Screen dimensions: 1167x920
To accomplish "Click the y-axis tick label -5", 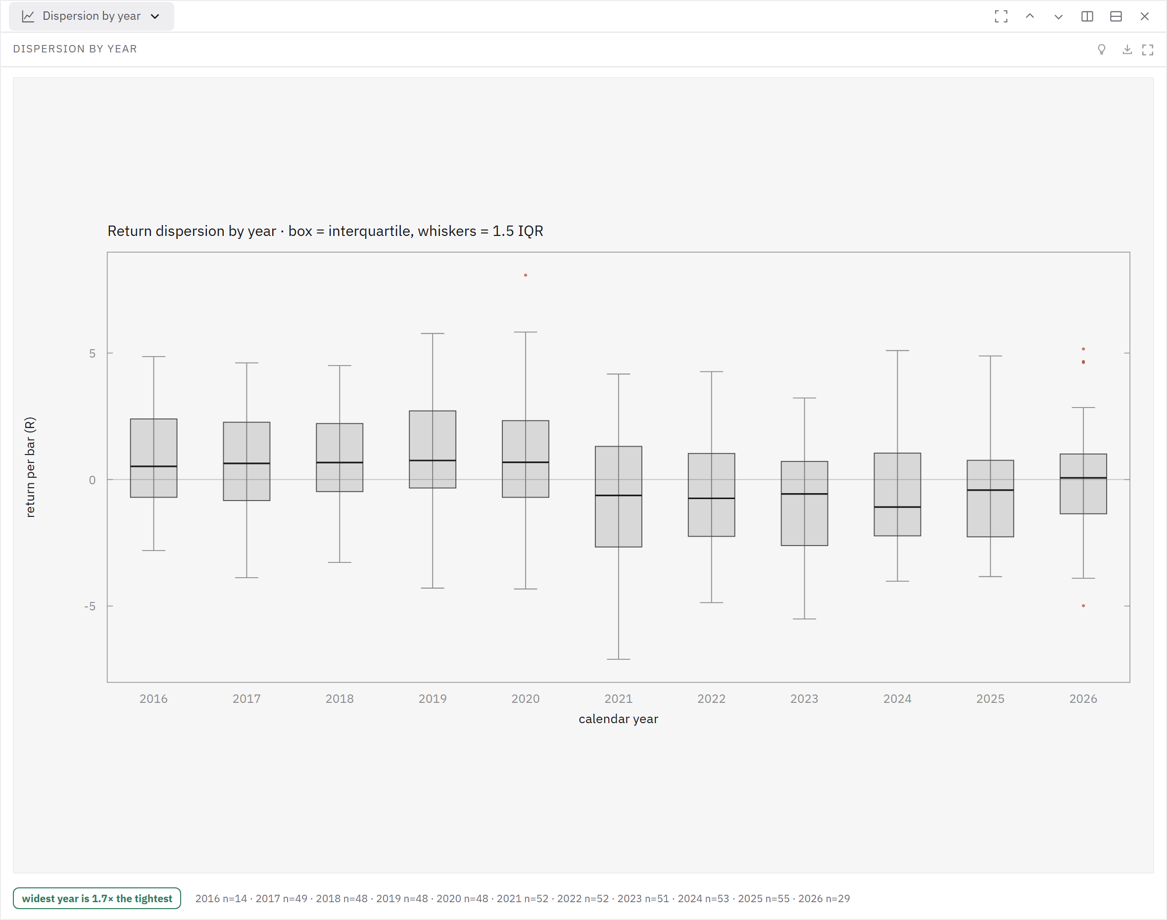I will [90, 606].
